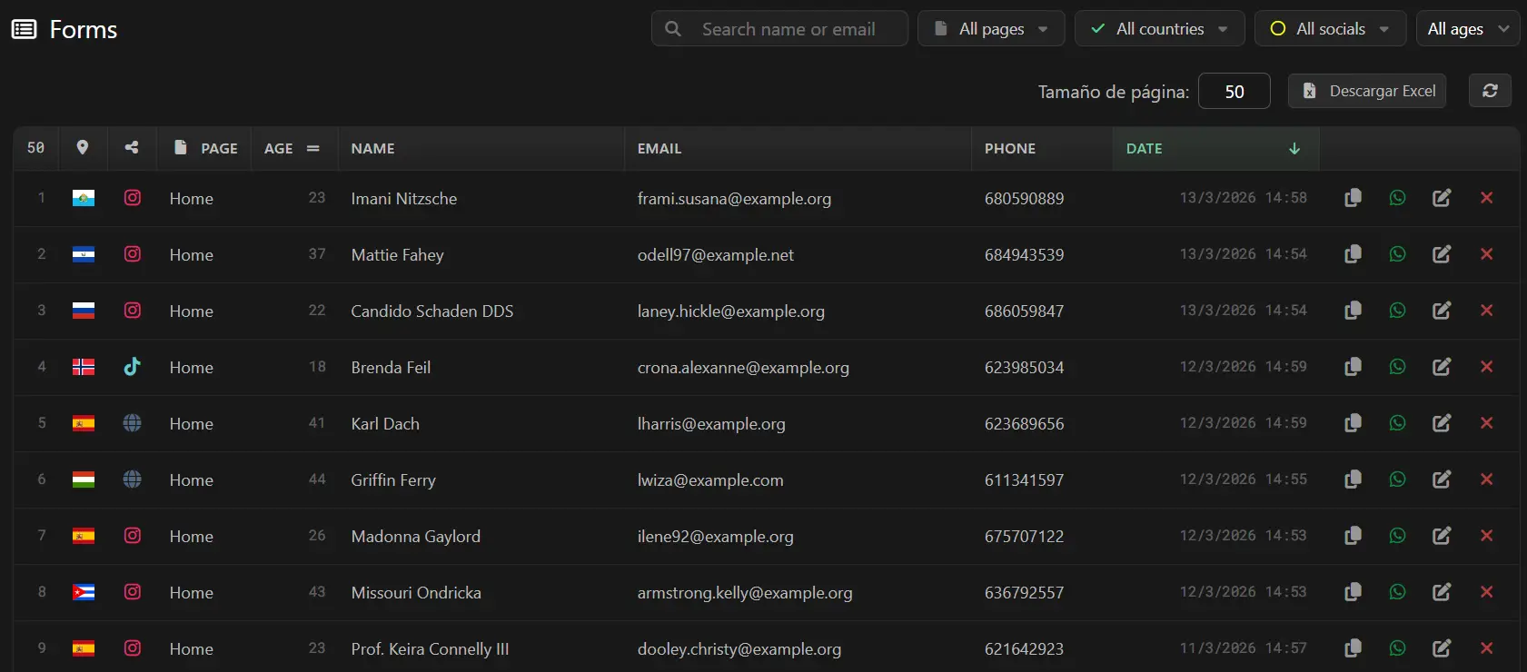The width and height of the screenshot is (1527, 672).
Task: Click the location pin column header
Action: [x=83, y=148]
